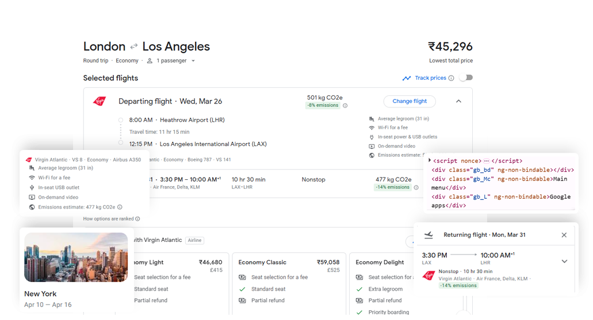The height and width of the screenshot is (320, 593).
Task: Open the 1 passenger dropdown arrow
Action: [193, 60]
